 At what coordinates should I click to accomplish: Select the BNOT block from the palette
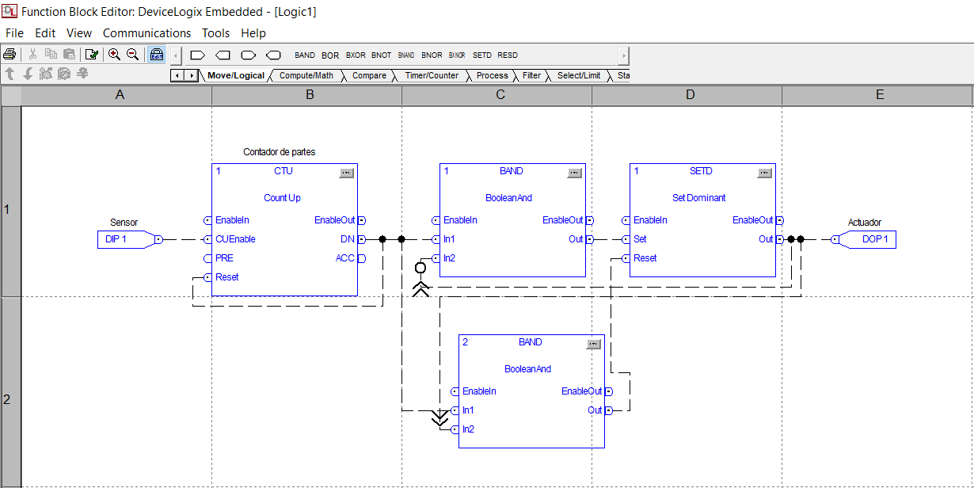point(381,55)
